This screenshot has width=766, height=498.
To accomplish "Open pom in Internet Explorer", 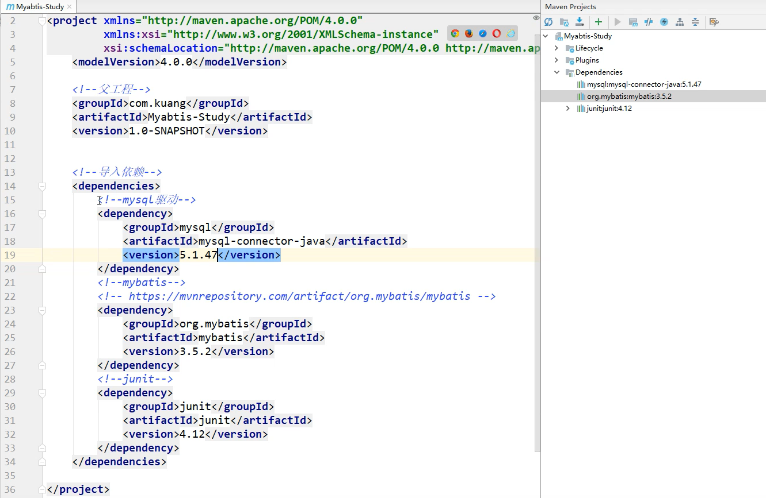I will coord(510,34).
